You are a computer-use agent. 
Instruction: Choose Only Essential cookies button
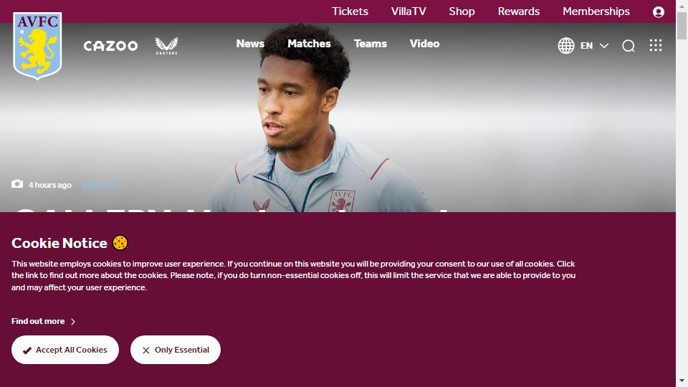point(176,350)
